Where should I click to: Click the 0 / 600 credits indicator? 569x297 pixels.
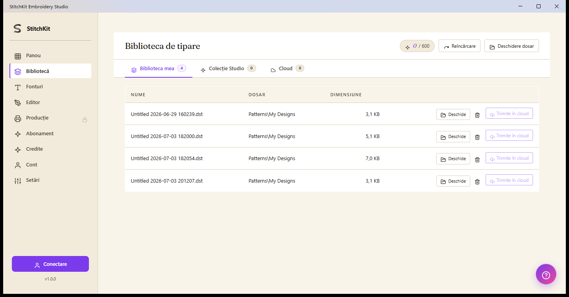(417, 46)
